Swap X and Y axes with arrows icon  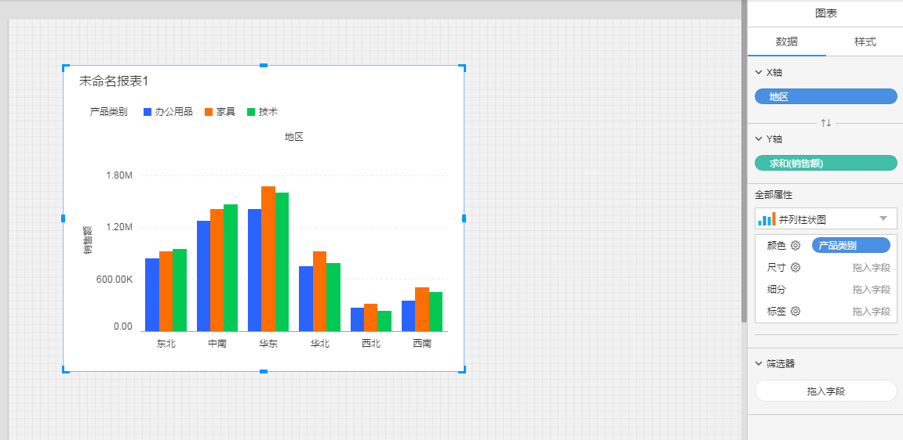(826, 123)
